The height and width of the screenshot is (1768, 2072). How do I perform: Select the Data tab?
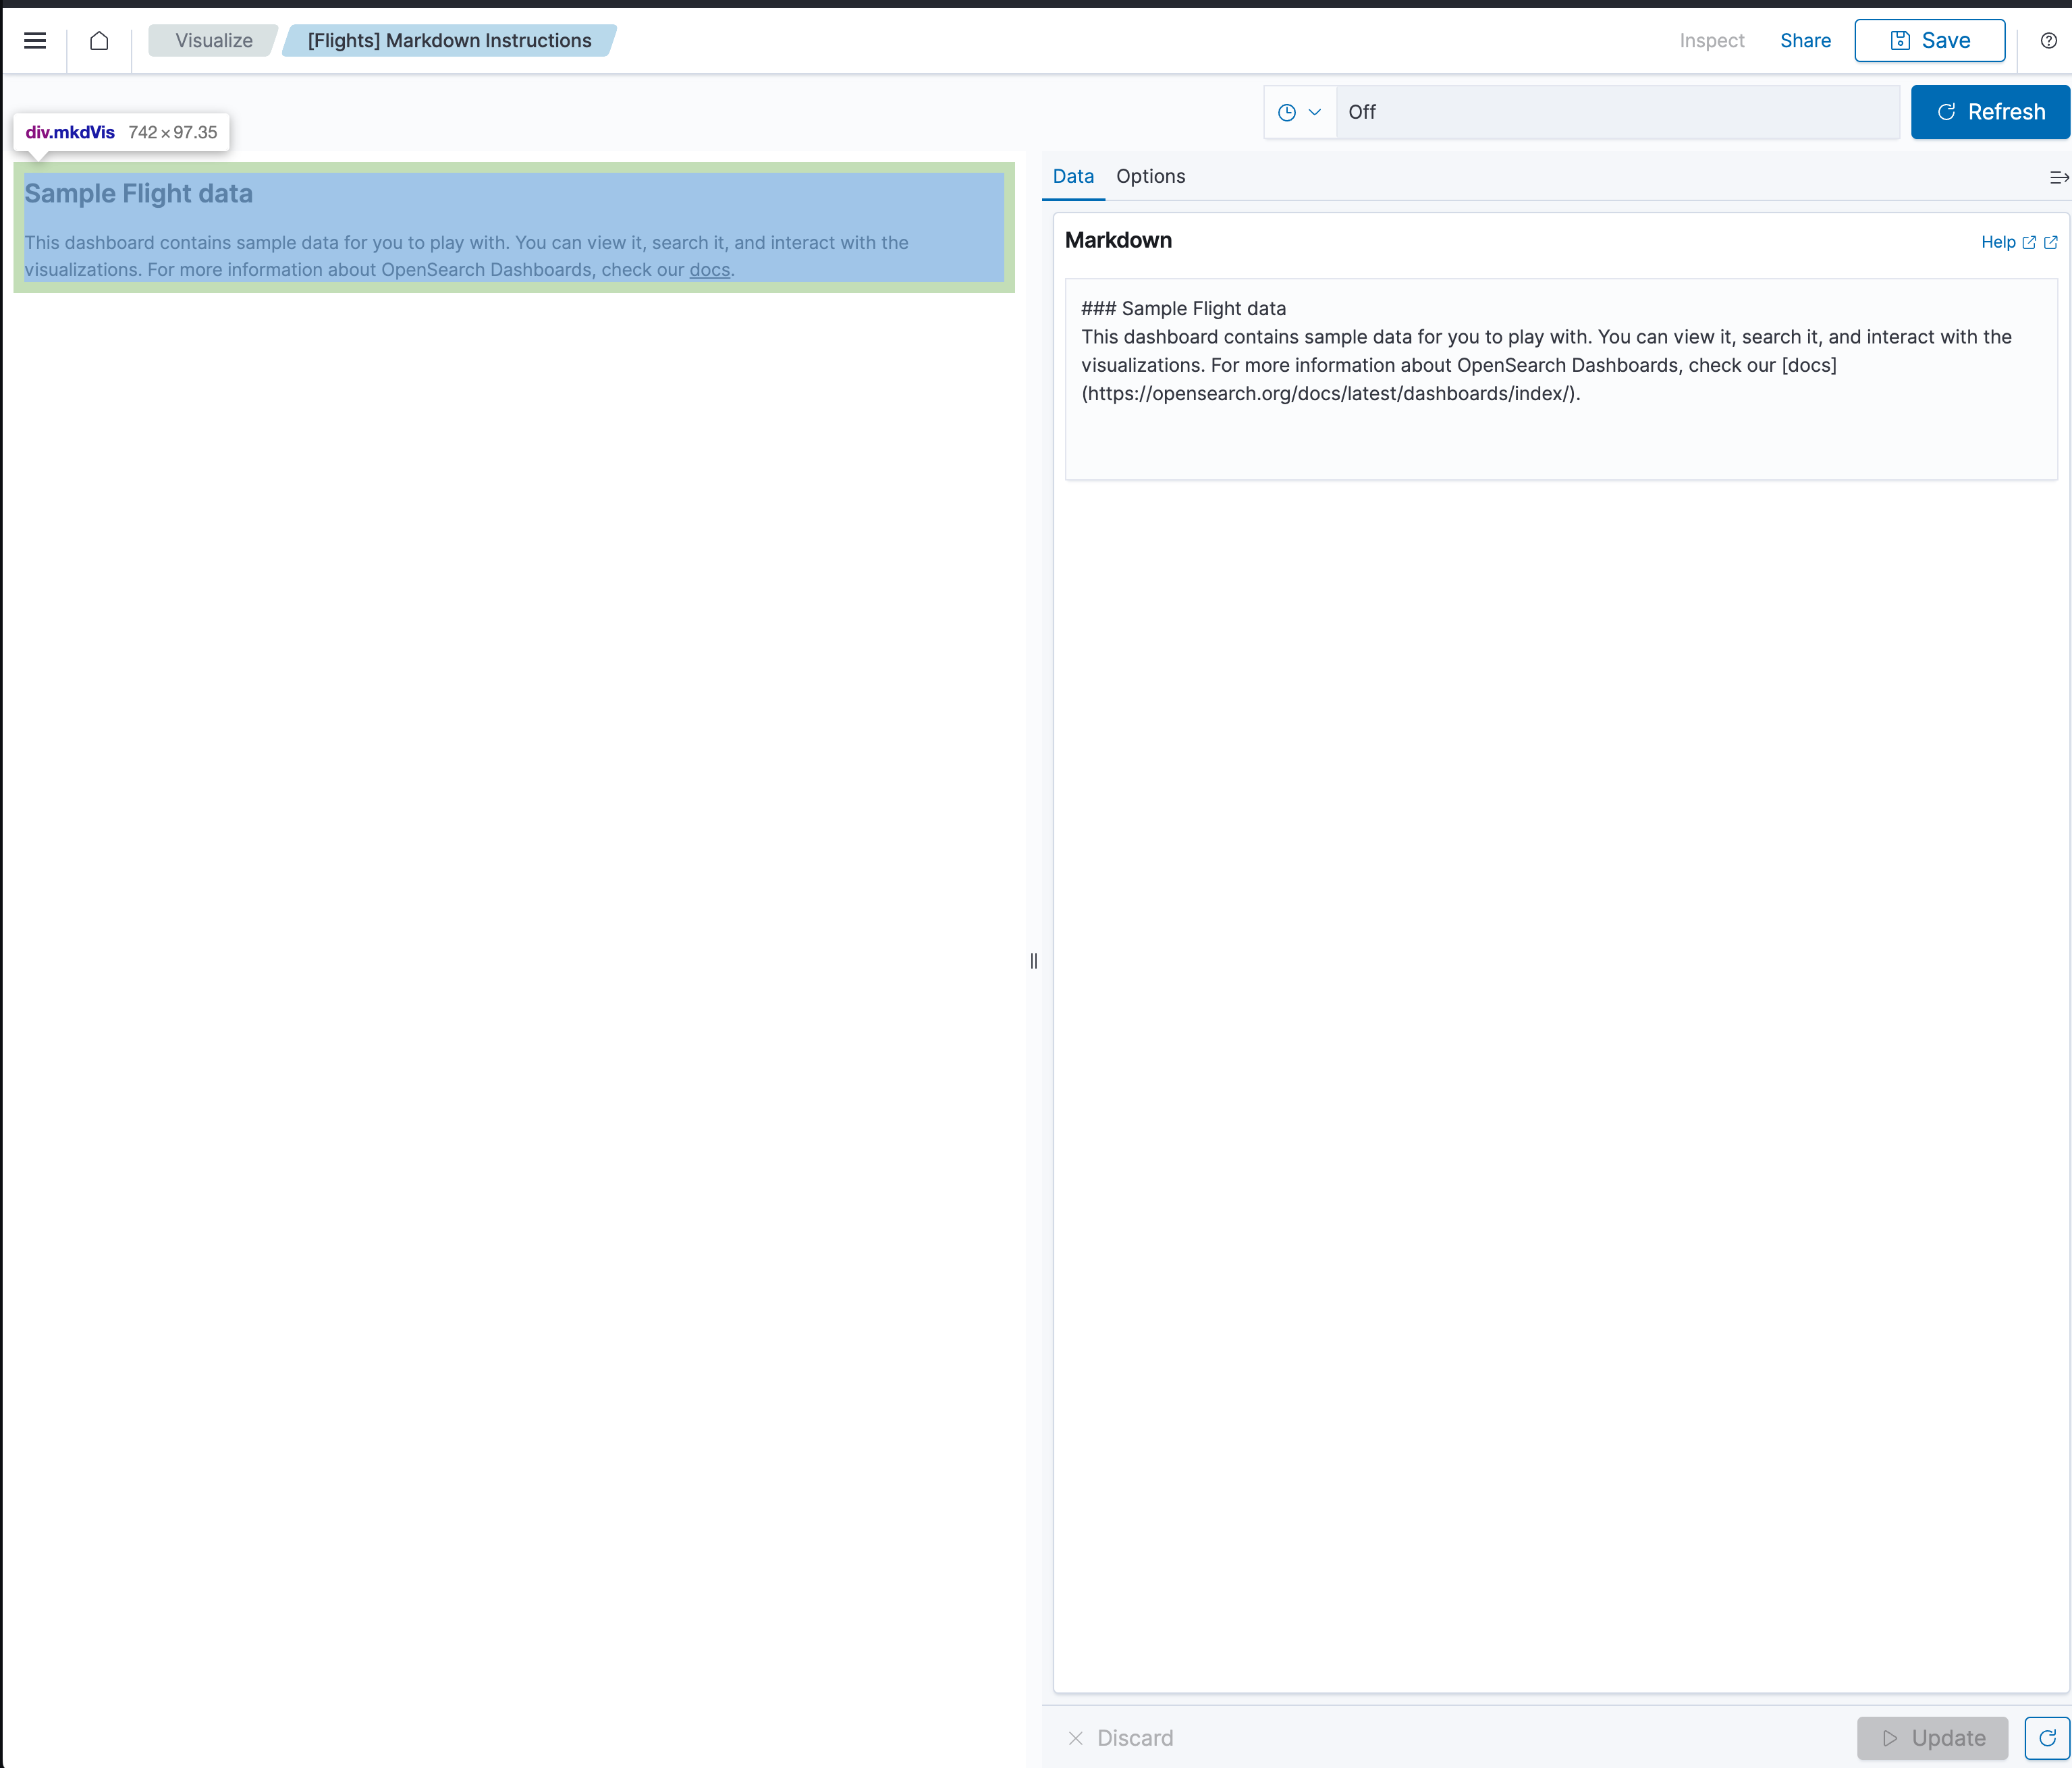1072,176
